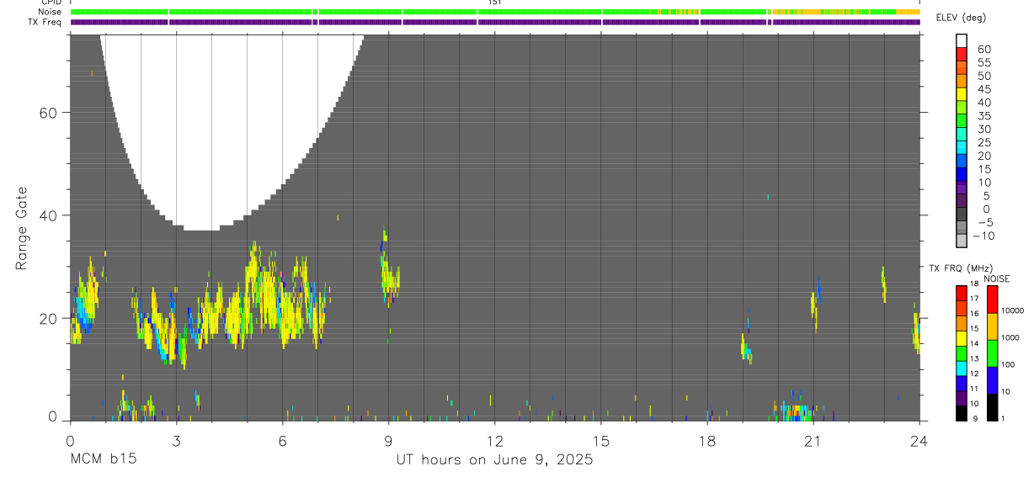Click NOISE scale label '100'
Screen dimensions: 1034x477
click(1007, 365)
